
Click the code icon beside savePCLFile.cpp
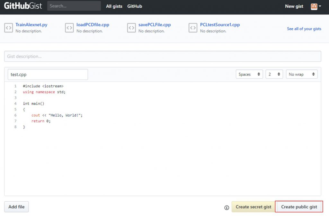pos(131,28)
